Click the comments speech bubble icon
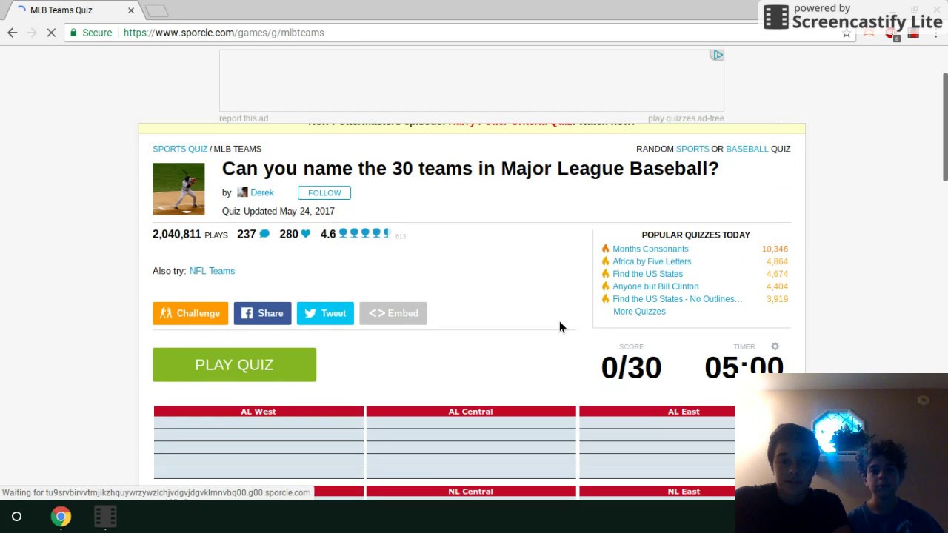The image size is (948, 533). coord(264,234)
